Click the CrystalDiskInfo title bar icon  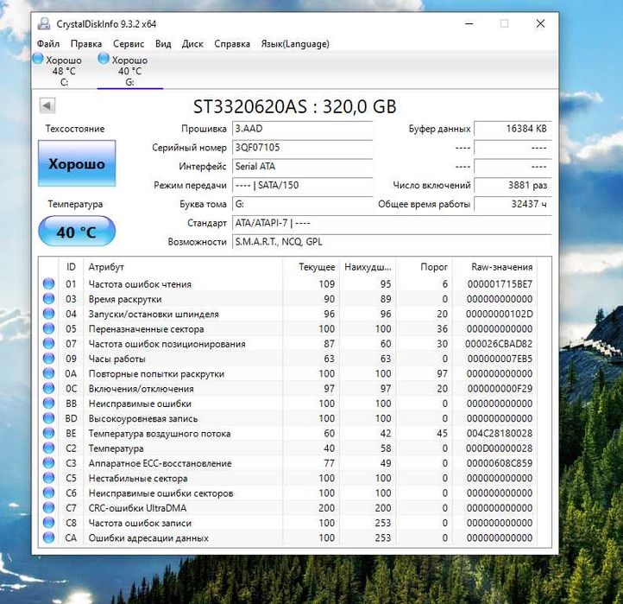coord(44,24)
